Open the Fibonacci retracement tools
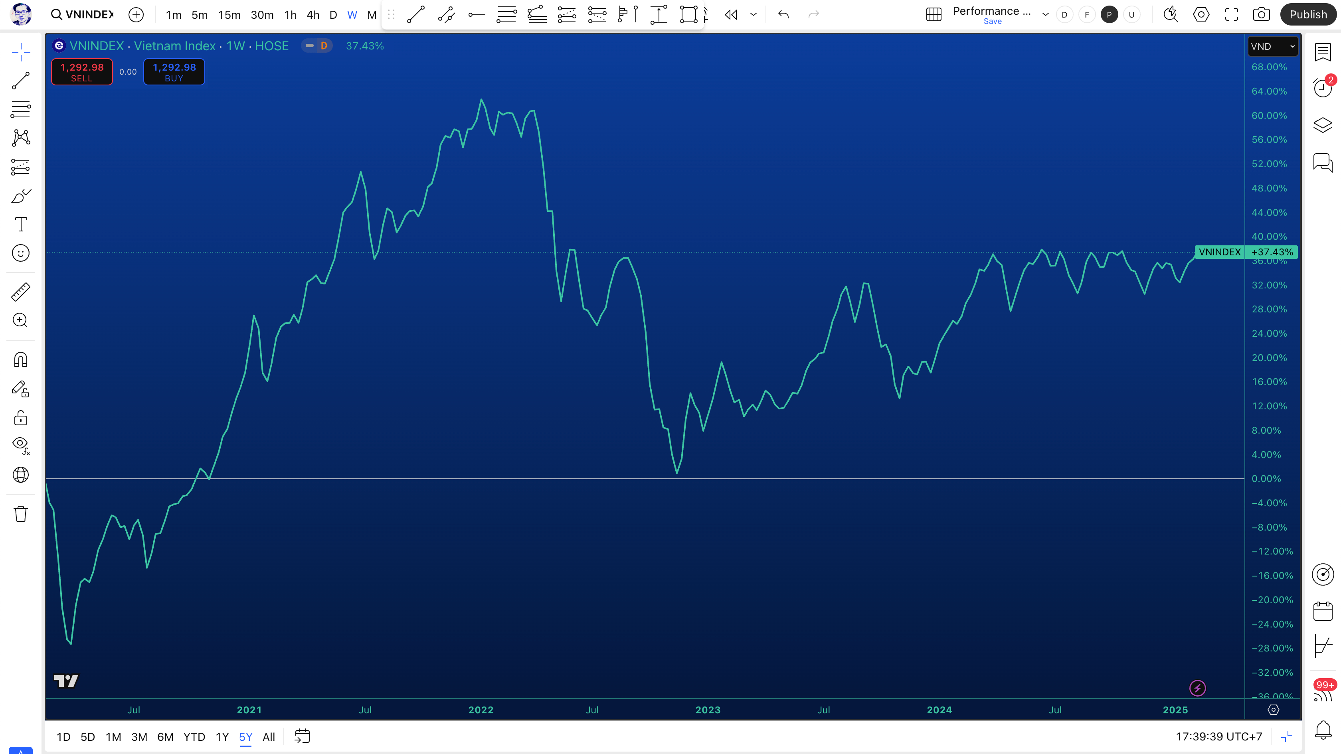The width and height of the screenshot is (1341, 754). coord(21,109)
